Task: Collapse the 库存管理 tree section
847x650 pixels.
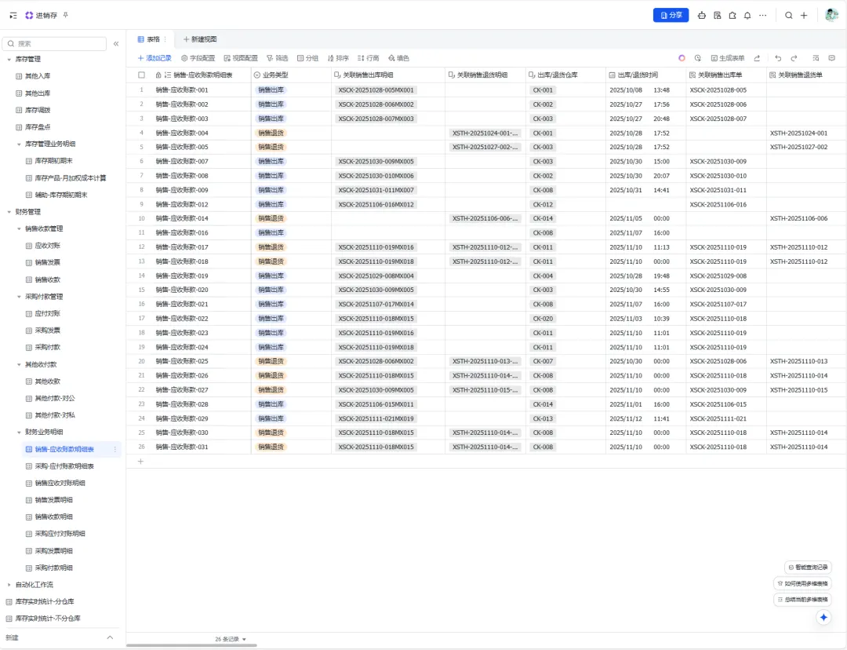Action: coord(9,60)
